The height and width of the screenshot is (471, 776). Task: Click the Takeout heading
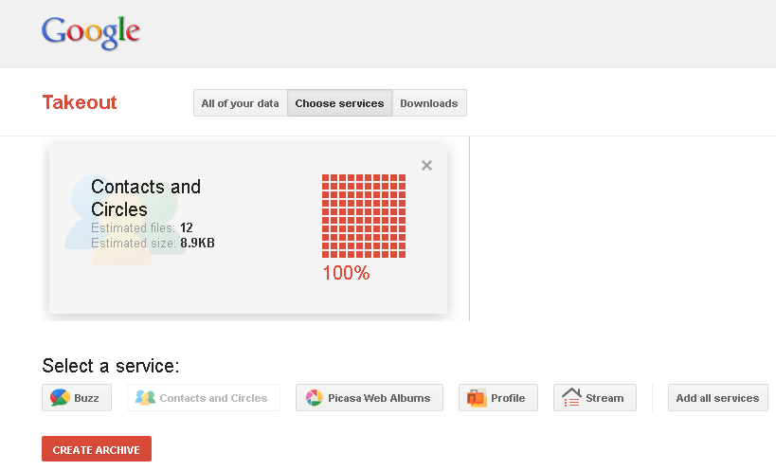pos(80,102)
